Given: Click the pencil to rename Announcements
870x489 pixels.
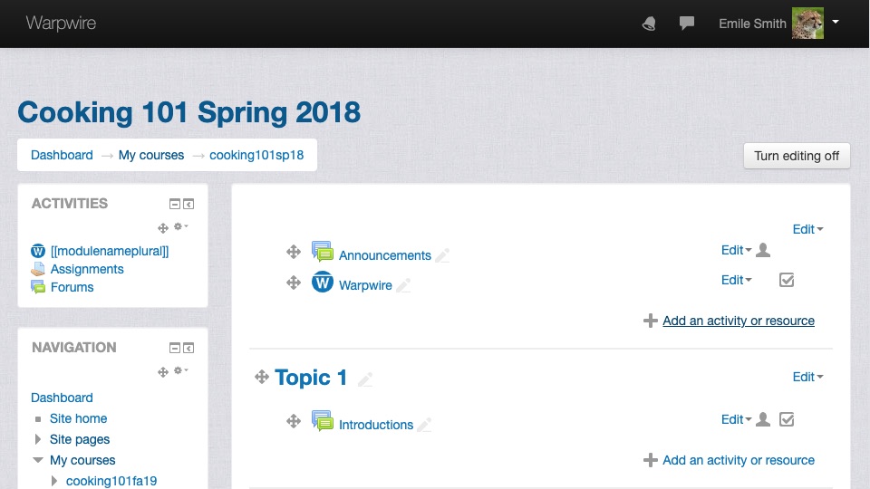Looking at the screenshot, I should click(x=442, y=255).
